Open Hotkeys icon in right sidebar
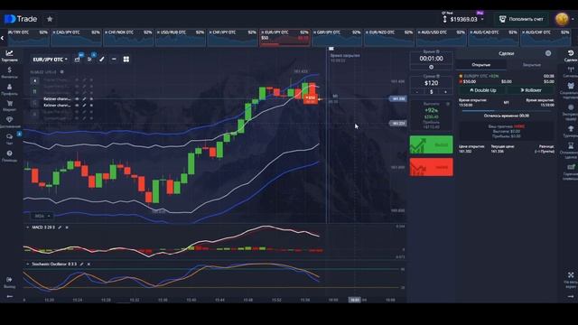This screenshot has height=325, width=578. (570, 172)
